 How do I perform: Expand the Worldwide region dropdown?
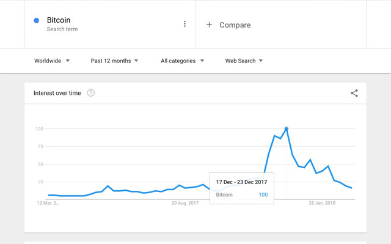52,61
